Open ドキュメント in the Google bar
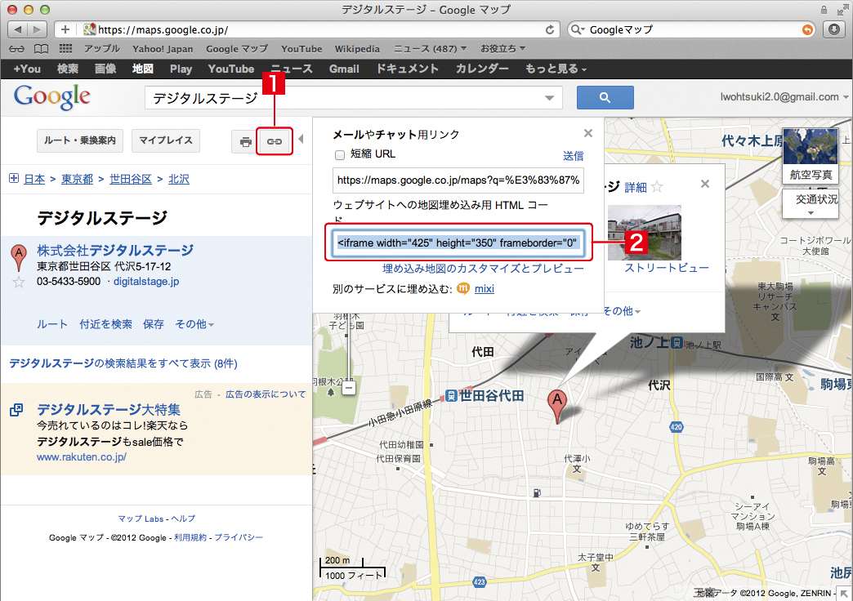Screen dimensions: 853x601 (x=407, y=69)
